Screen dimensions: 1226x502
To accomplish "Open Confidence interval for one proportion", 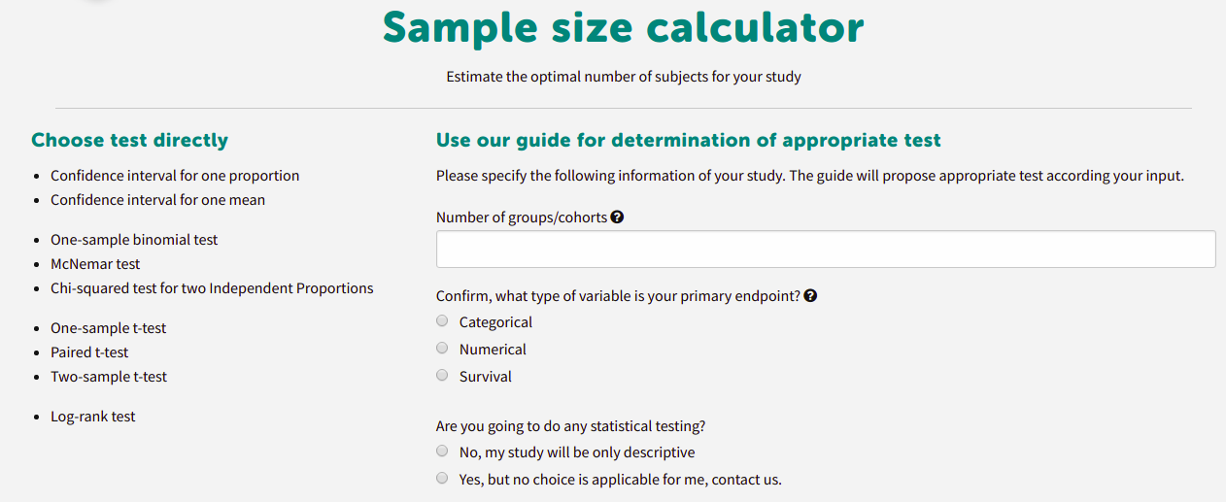I will pyautogui.click(x=175, y=176).
